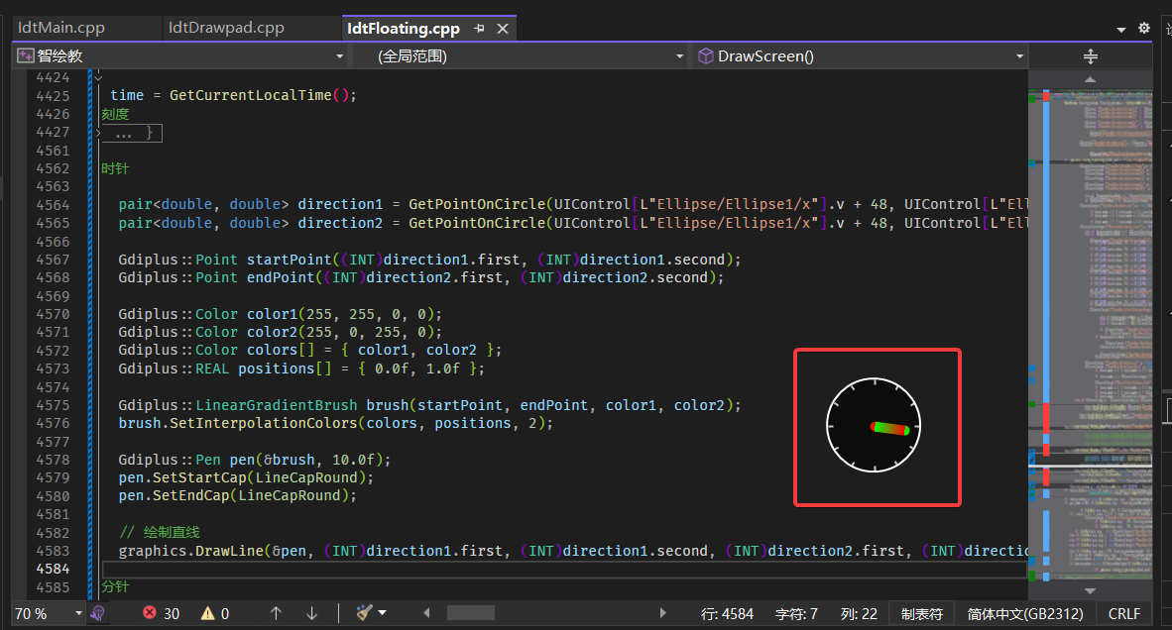Screen dimensions: 1172x630
Task: Click the Copilot icon in the status bar
Action: click(96, 612)
